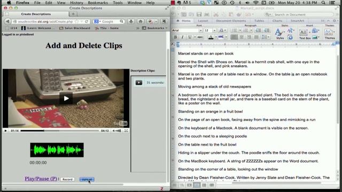Click Wi-Fi status icon in menu bar
The width and height of the screenshot is (342, 192).
[255, 3]
